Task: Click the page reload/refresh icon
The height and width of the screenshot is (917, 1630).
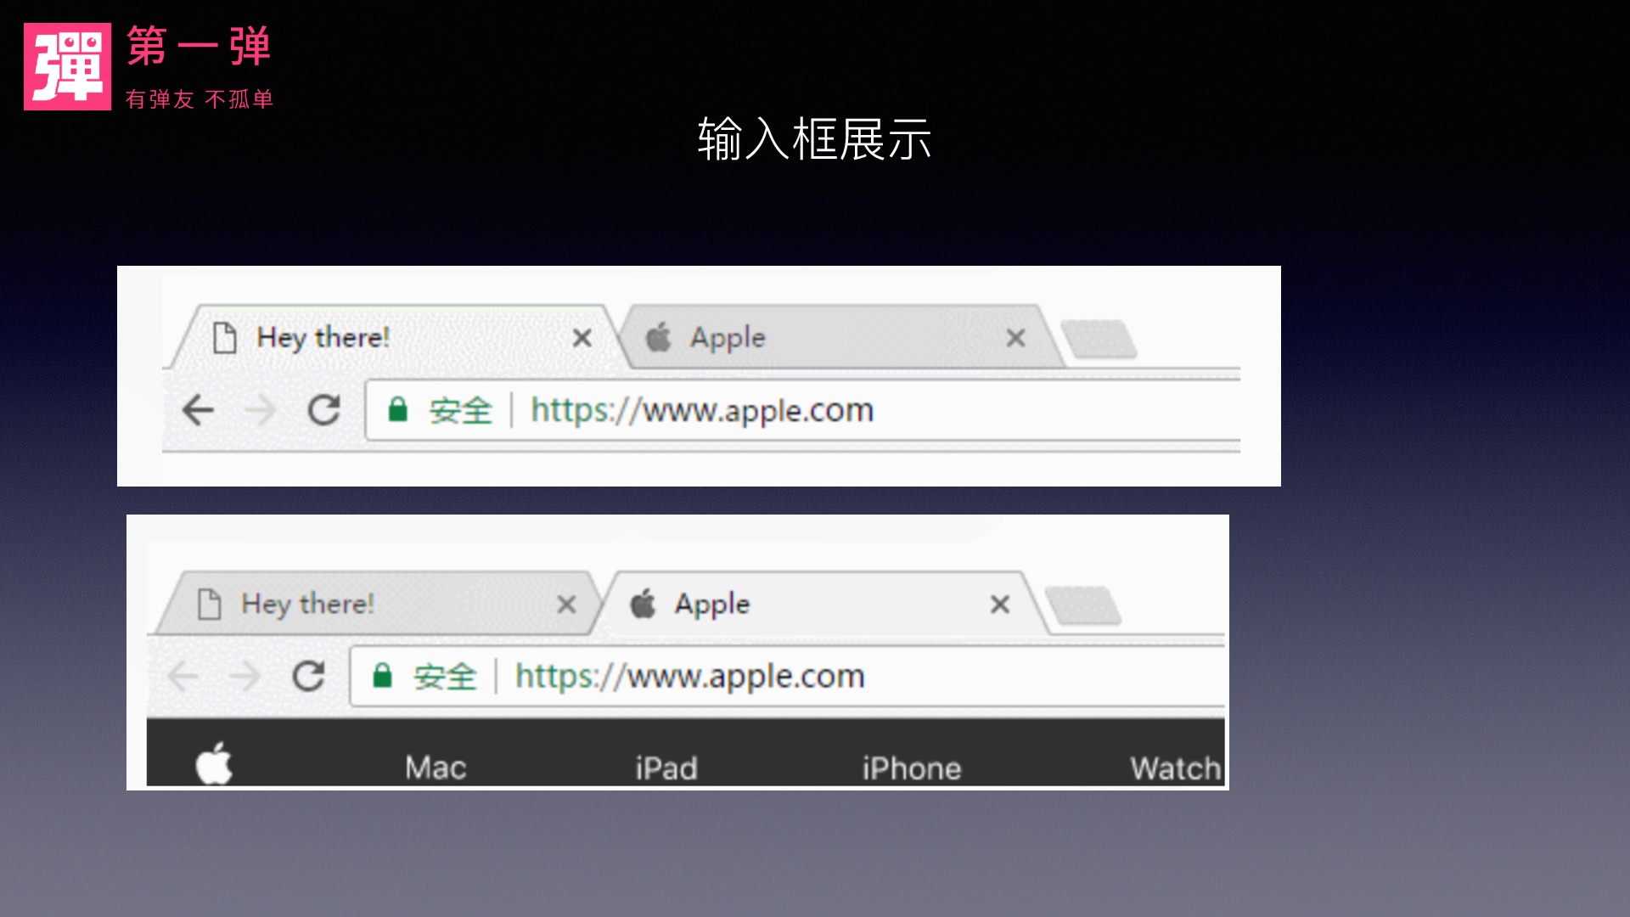Action: tap(323, 408)
